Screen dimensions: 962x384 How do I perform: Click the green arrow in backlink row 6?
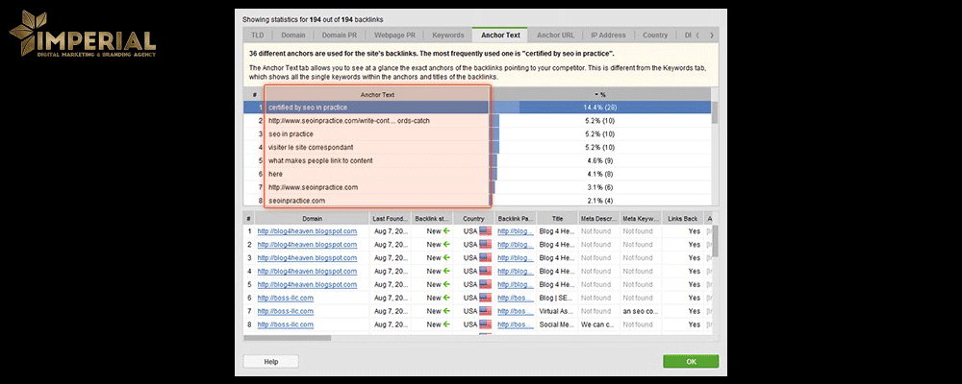(445, 299)
